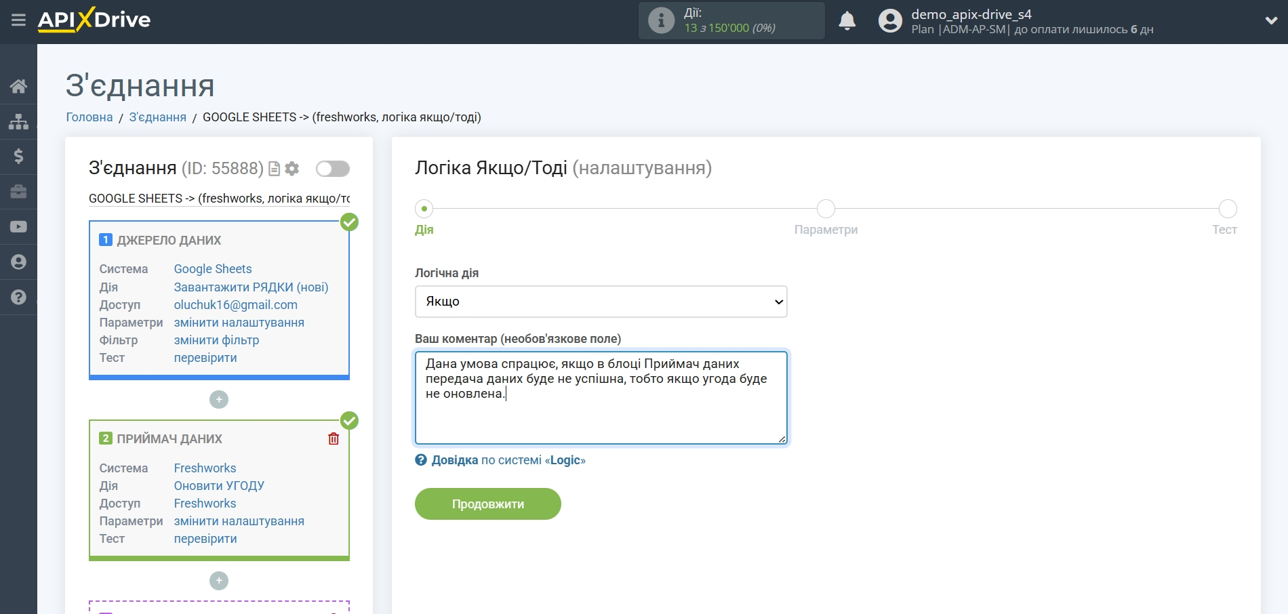Open the connections diagram icon in the sidebar
Screen dimensions: 1288x614
(18, 121)
